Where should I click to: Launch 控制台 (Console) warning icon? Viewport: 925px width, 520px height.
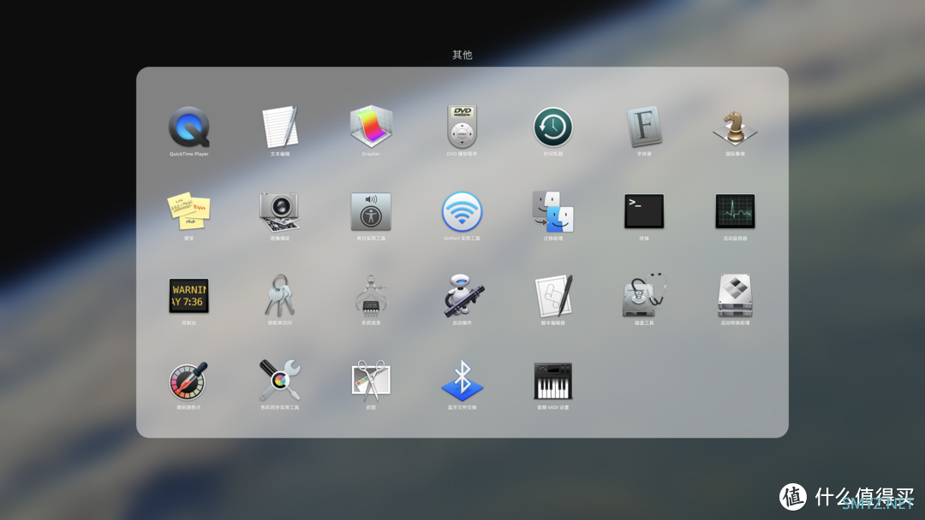click(188, 296)
